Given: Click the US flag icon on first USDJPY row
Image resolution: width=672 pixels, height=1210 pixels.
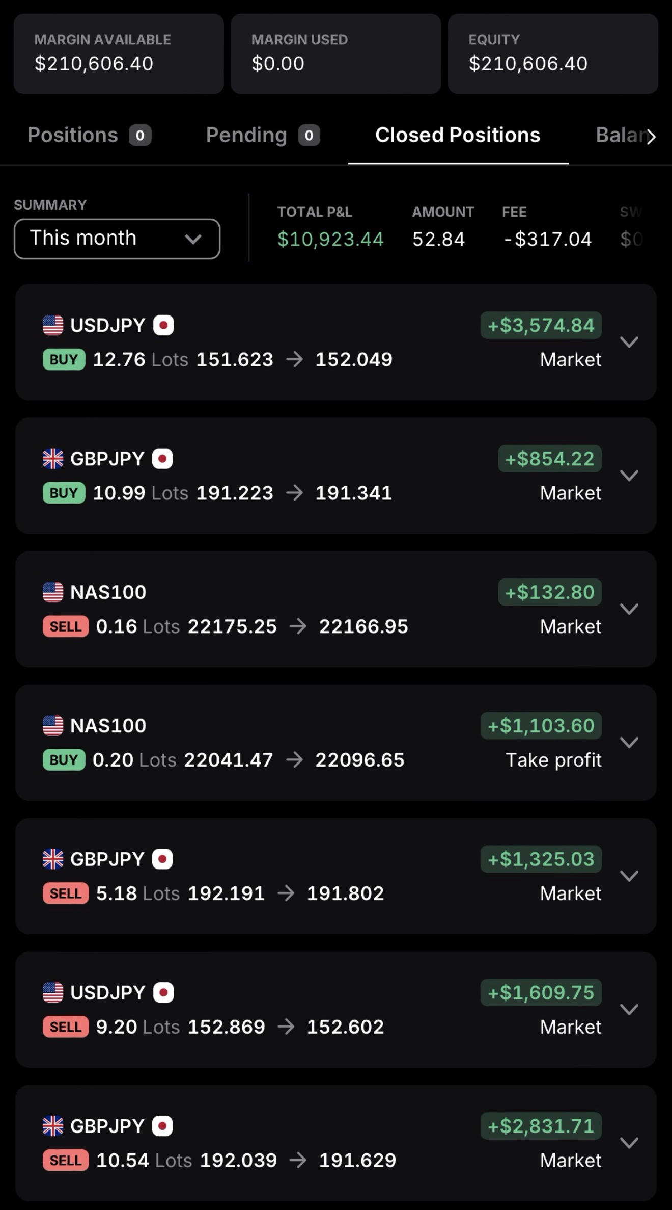Looking at the screenshot, I should point(53,325).
